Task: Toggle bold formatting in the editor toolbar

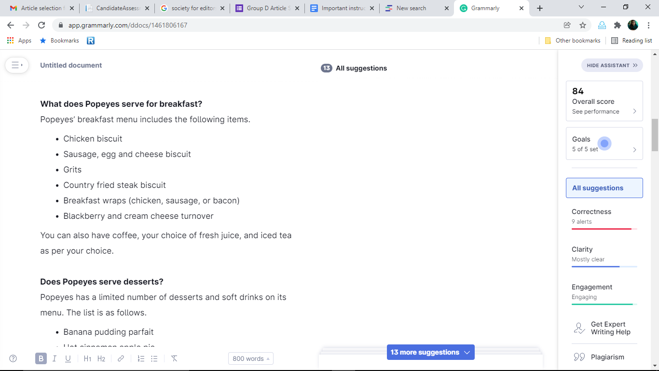Action: (x=41, y=358)
